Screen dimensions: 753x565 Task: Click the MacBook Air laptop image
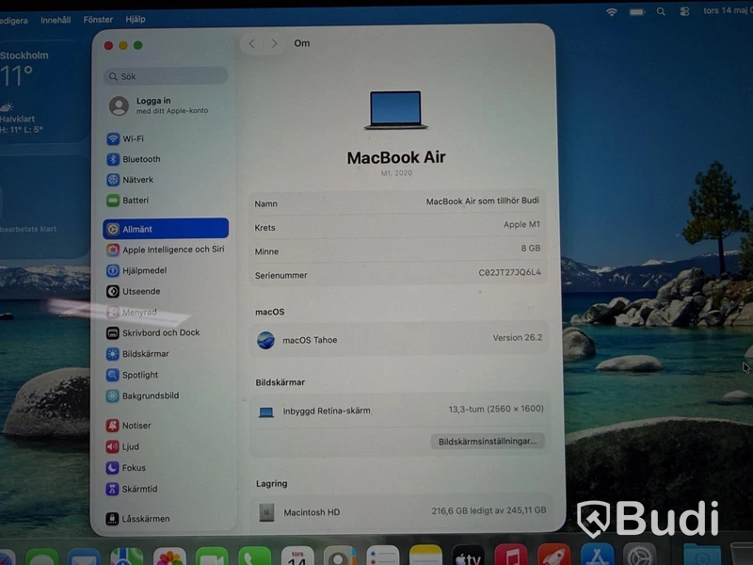pos(395,110)
